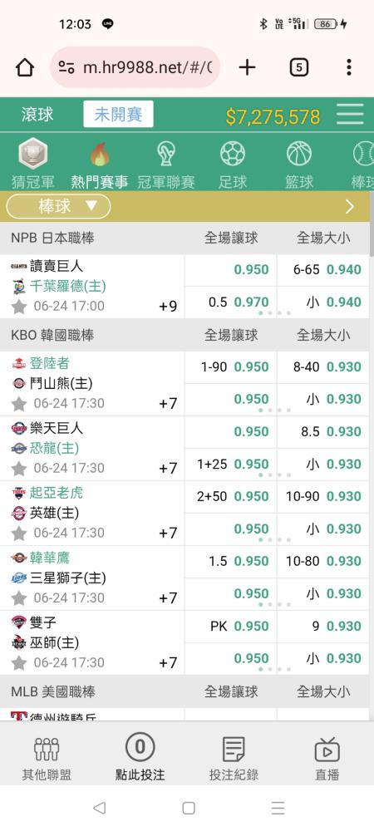Image resolution: width=374 pixels, height=831 pixels.
Task: Select the 籃球 basketball icon
Action: click(299, 155)
